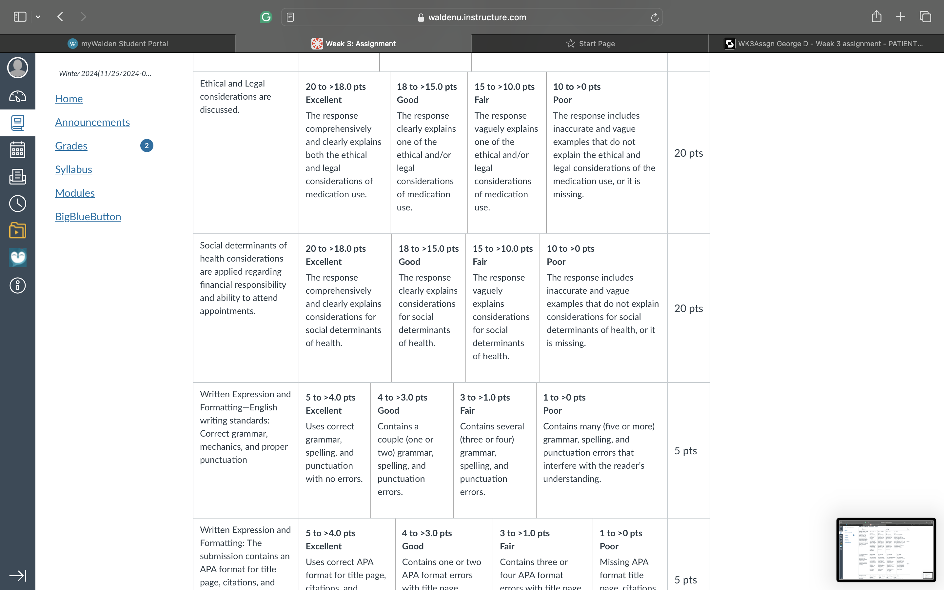Select the '20 to >18.0 pts' Social determinants rating
The height and width of the screenshot is (590, 944).
coord(345,308)
